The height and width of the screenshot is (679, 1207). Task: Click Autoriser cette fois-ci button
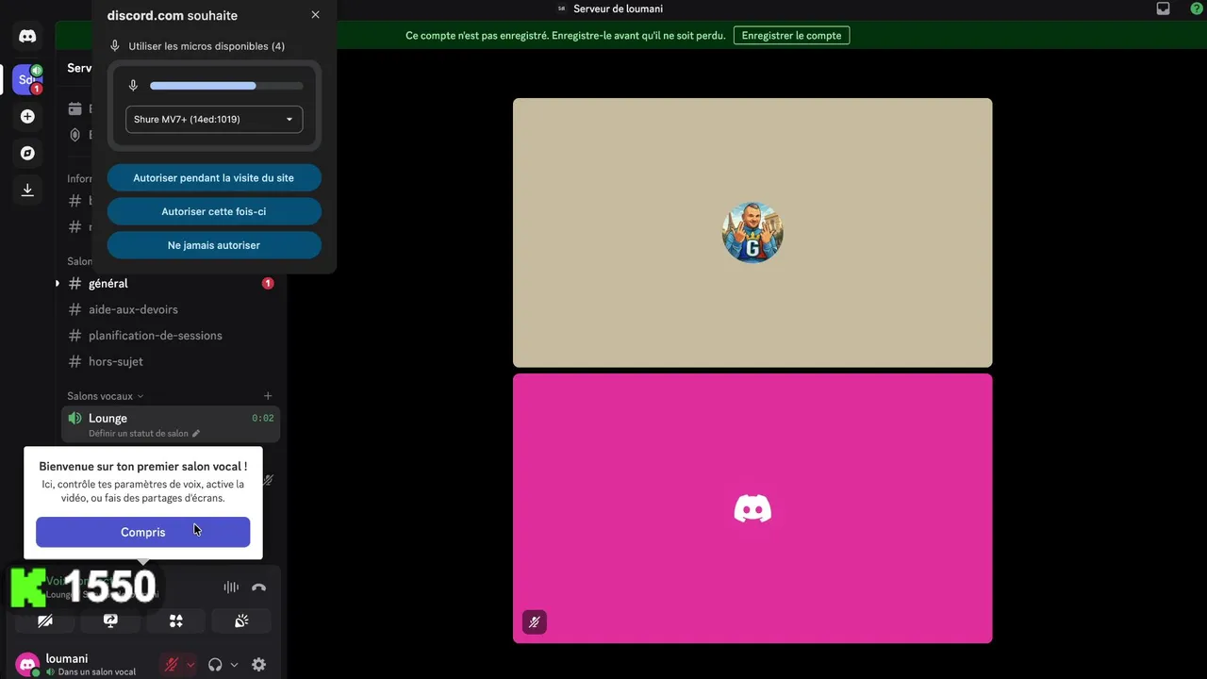tap(214, 211)
